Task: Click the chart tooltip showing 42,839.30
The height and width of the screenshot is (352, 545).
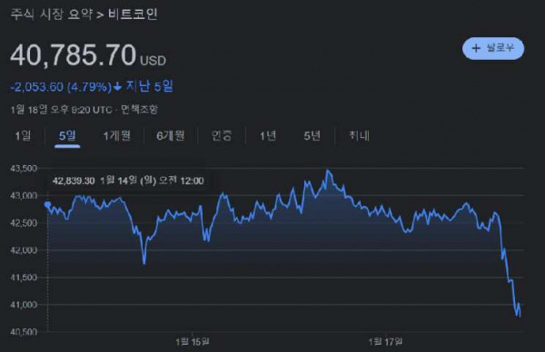Action: coord(128,181)
